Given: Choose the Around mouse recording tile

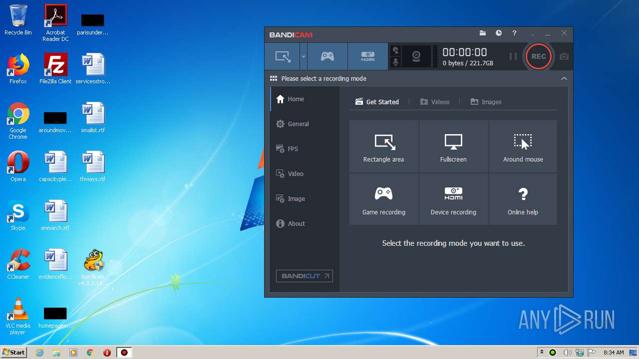Looking at the screenshot, I should pyautogui.click(x=523, y=147).
